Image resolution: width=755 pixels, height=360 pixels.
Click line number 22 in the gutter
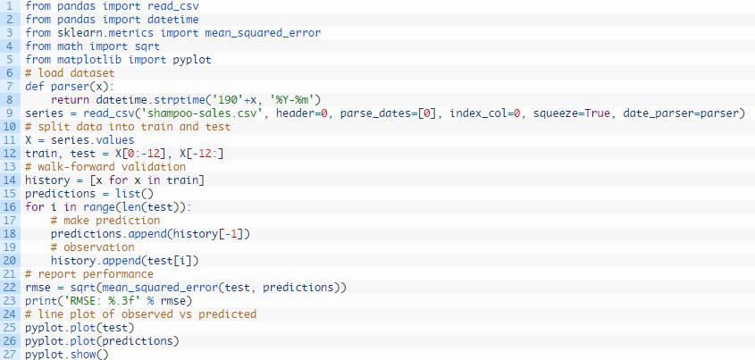tap(10, 288)
